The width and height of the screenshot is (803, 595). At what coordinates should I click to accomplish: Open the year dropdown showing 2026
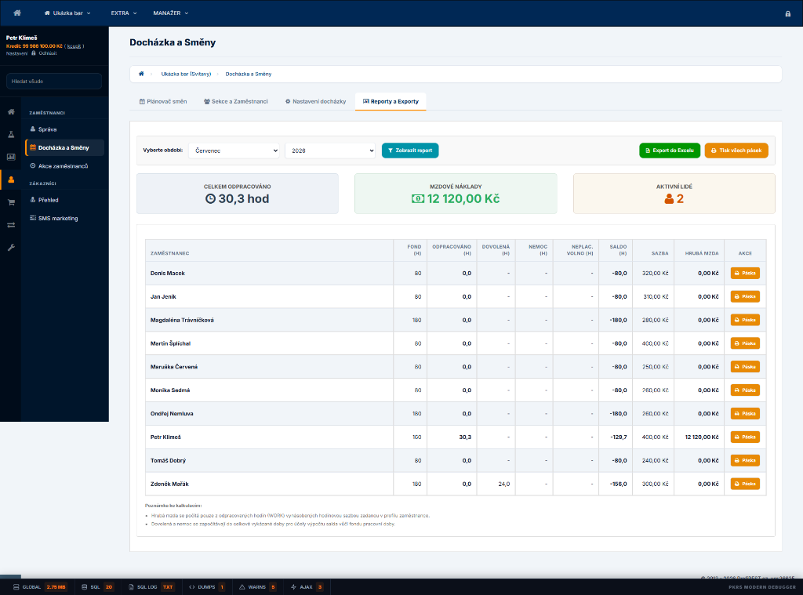click(x=330, y=151)
